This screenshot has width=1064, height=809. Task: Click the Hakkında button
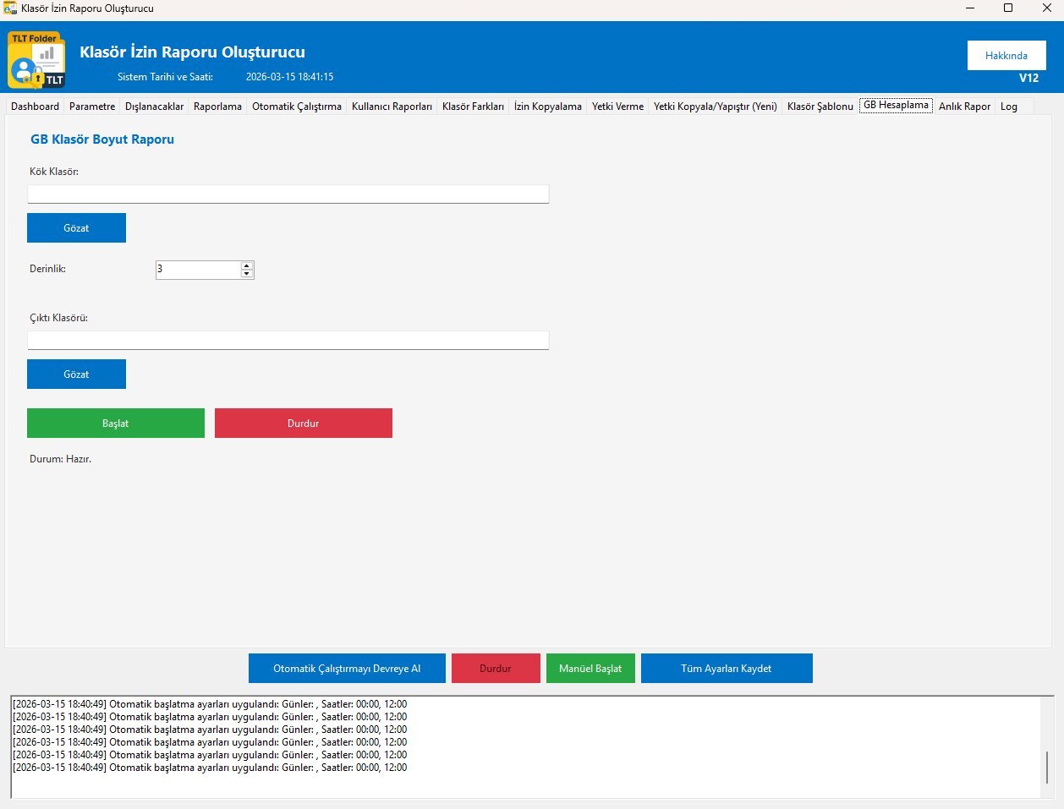pos(1006,56)
